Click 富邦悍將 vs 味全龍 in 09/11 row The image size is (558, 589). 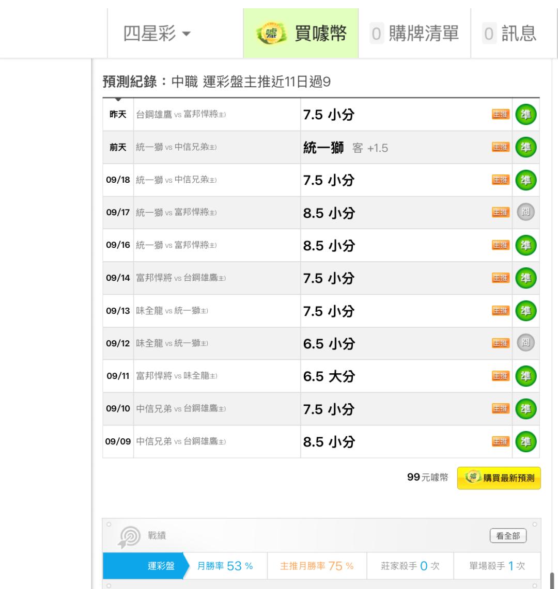coord(176,376)
